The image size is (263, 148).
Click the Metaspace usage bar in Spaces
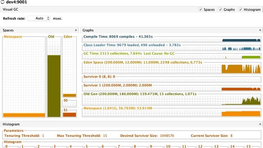point(24,115)
